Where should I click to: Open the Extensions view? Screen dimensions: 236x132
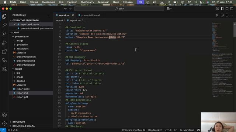4,51
